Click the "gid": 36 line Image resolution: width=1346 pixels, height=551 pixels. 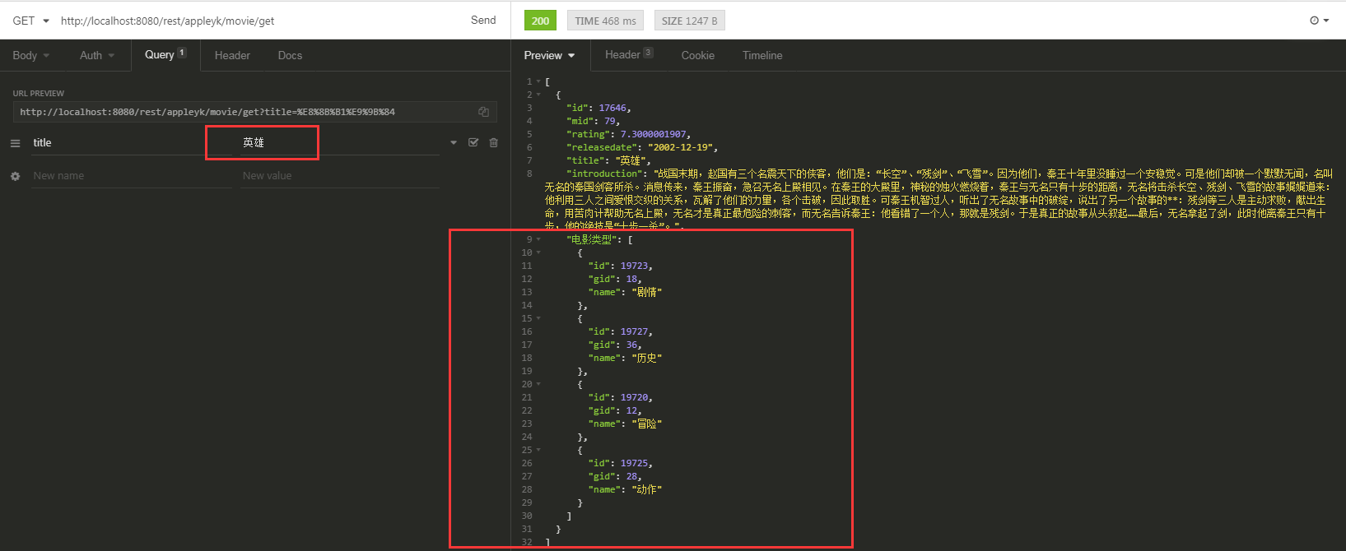[615, 345]
